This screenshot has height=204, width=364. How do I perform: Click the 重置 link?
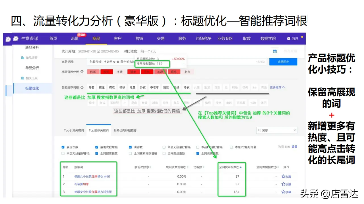coord(294,147)
